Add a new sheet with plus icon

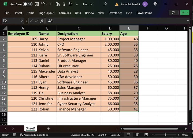pyautogui.click(x=48, y=129)
